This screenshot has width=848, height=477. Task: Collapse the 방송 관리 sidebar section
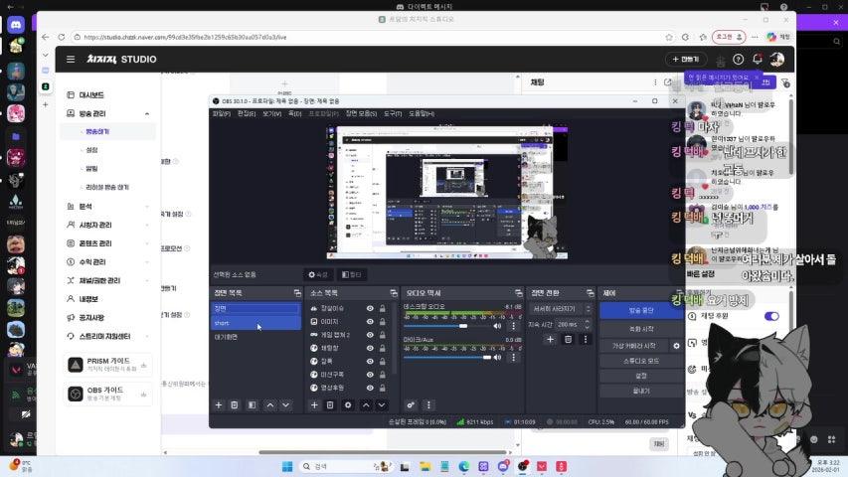tap(147, 114)
